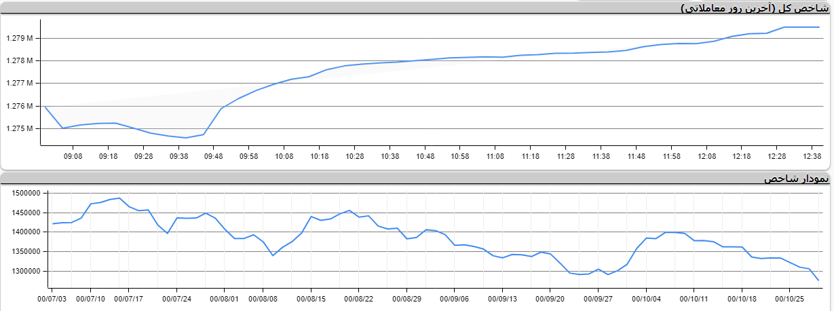Click the 1.279 M value axis label
Image resolution: width=834 pixels, height=311 pixels.
pyautogui.click(x=20, y=38)
